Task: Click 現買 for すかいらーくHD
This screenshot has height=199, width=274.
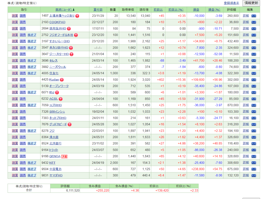Action: (x=15, y=41)
